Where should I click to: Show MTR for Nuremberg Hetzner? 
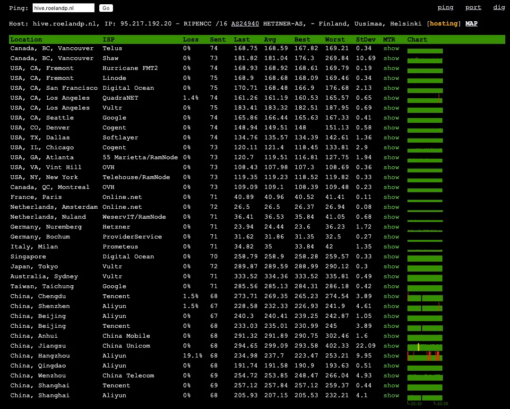391,227
